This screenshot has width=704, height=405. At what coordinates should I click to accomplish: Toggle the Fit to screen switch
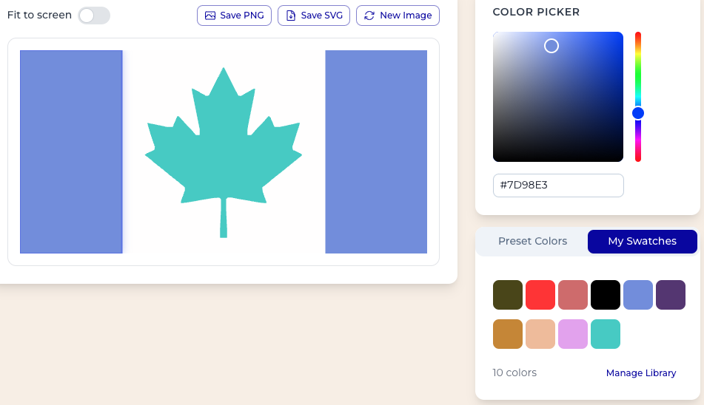(x=94, y=16)
